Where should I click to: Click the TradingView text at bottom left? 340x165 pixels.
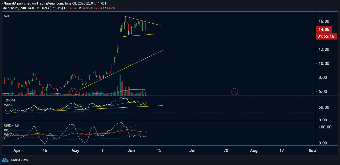(x=18, y=160)
